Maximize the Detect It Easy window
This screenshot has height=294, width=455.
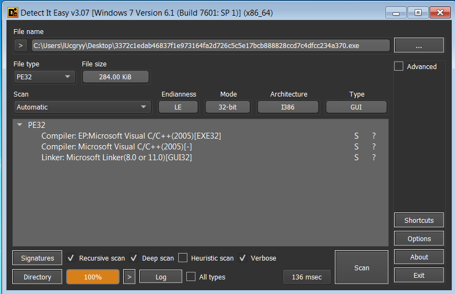click(x=418, y=13)
